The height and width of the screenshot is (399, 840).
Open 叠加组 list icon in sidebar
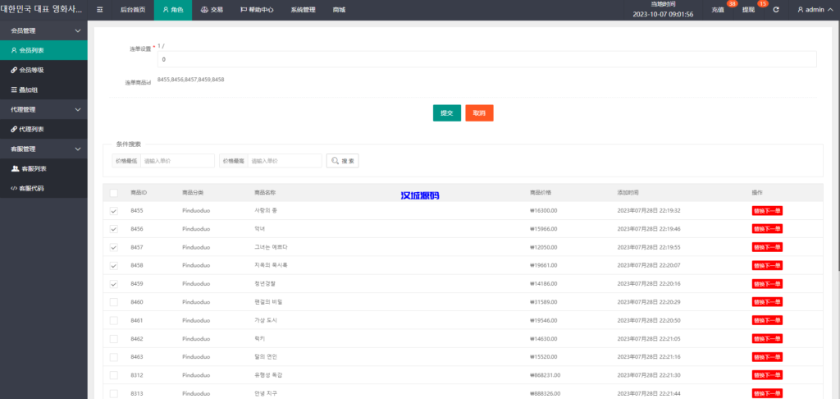[14, 89]
